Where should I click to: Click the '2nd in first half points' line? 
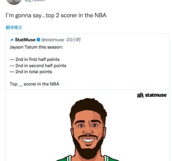click(x=35, y=59)
